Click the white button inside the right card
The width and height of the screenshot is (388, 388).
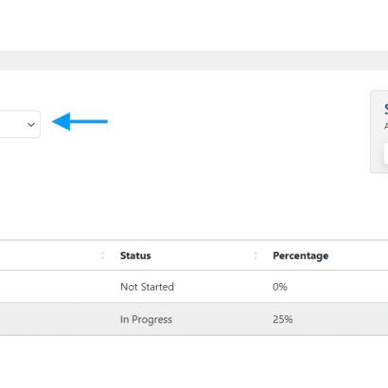coord(386,154)
